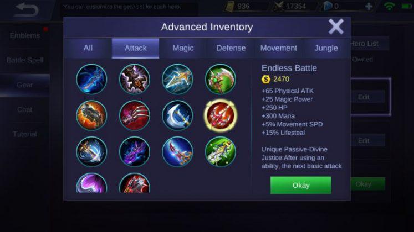The height and width of the screenshot is (232, 414).
Task: Add diamonds with the plus icon
Action: pos(369,6)
